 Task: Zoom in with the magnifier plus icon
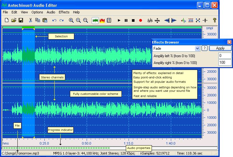(x=71, y=21)
